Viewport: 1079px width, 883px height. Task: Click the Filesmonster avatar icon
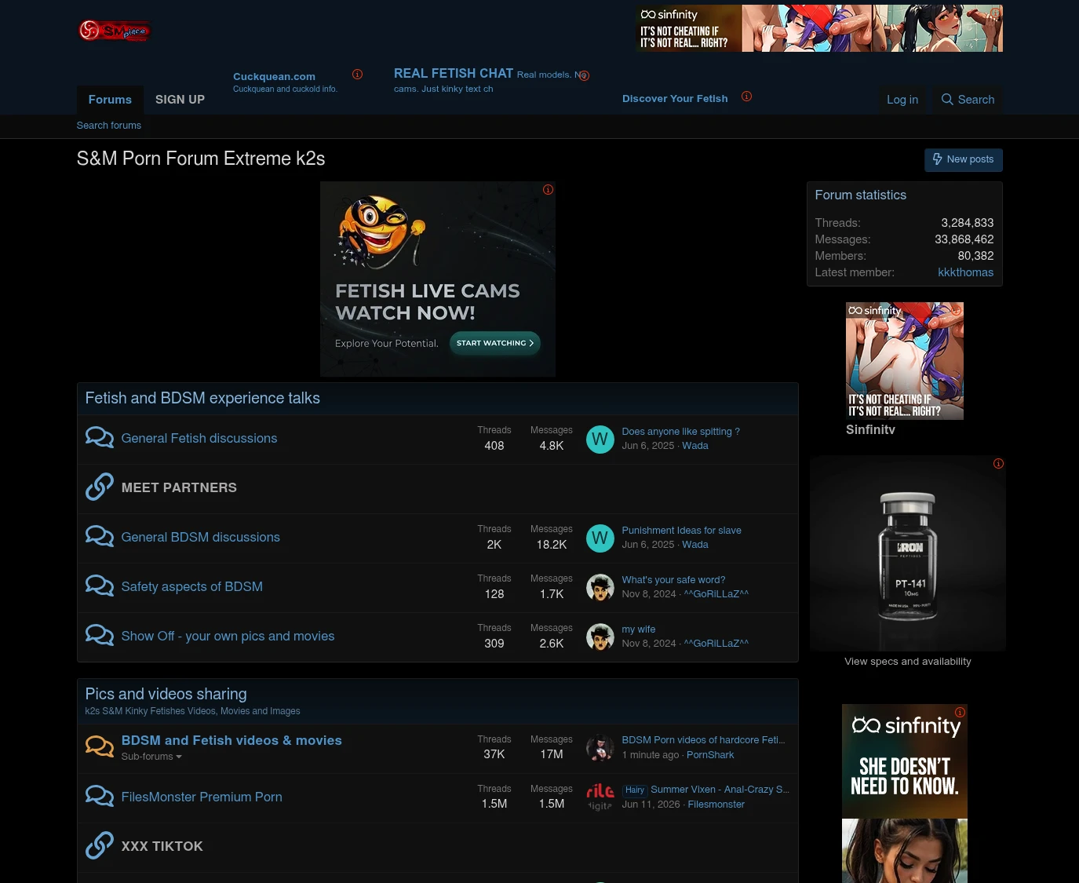click(x=600, y=797)
